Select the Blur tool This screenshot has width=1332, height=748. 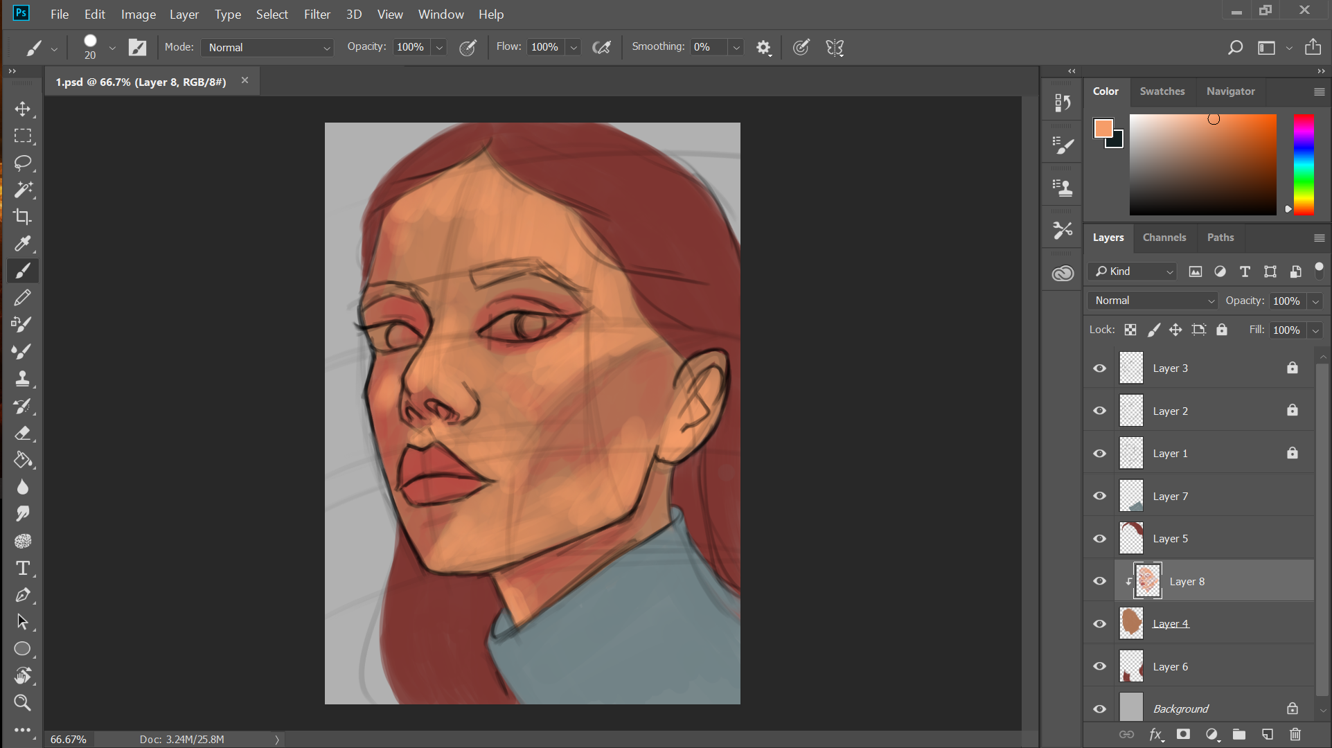click(x=23, y=488)
